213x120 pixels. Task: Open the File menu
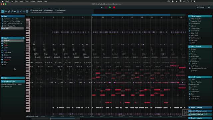click(x=12, y=1)
